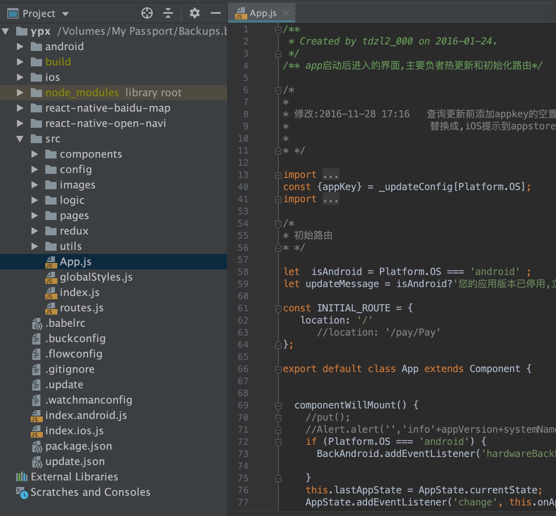Click the node_modules folder icon
This screenshot has width=556, height=516.
click(36, 93)
